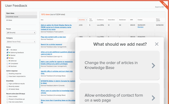
Task: Open idea 'Search for a similar keyword'
Action: click(51, 44)
